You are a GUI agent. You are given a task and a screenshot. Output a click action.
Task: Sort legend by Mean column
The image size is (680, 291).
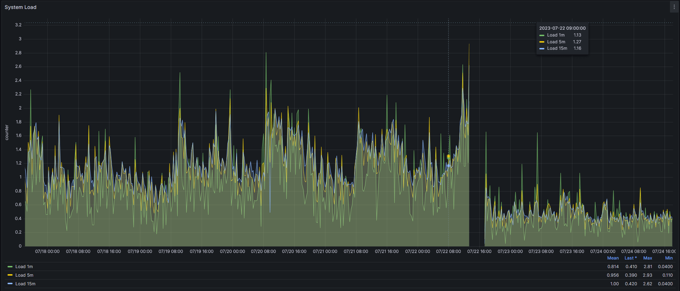click(x=613, y=258)
